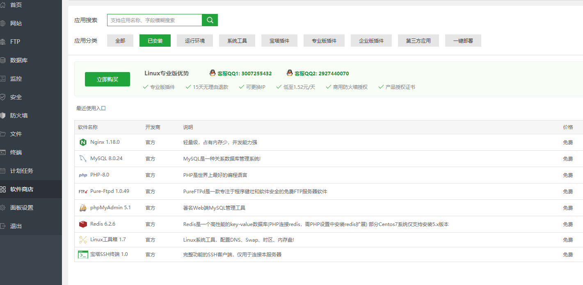Click the phpMyAdmin sailboat icon

tap(83, 208)
